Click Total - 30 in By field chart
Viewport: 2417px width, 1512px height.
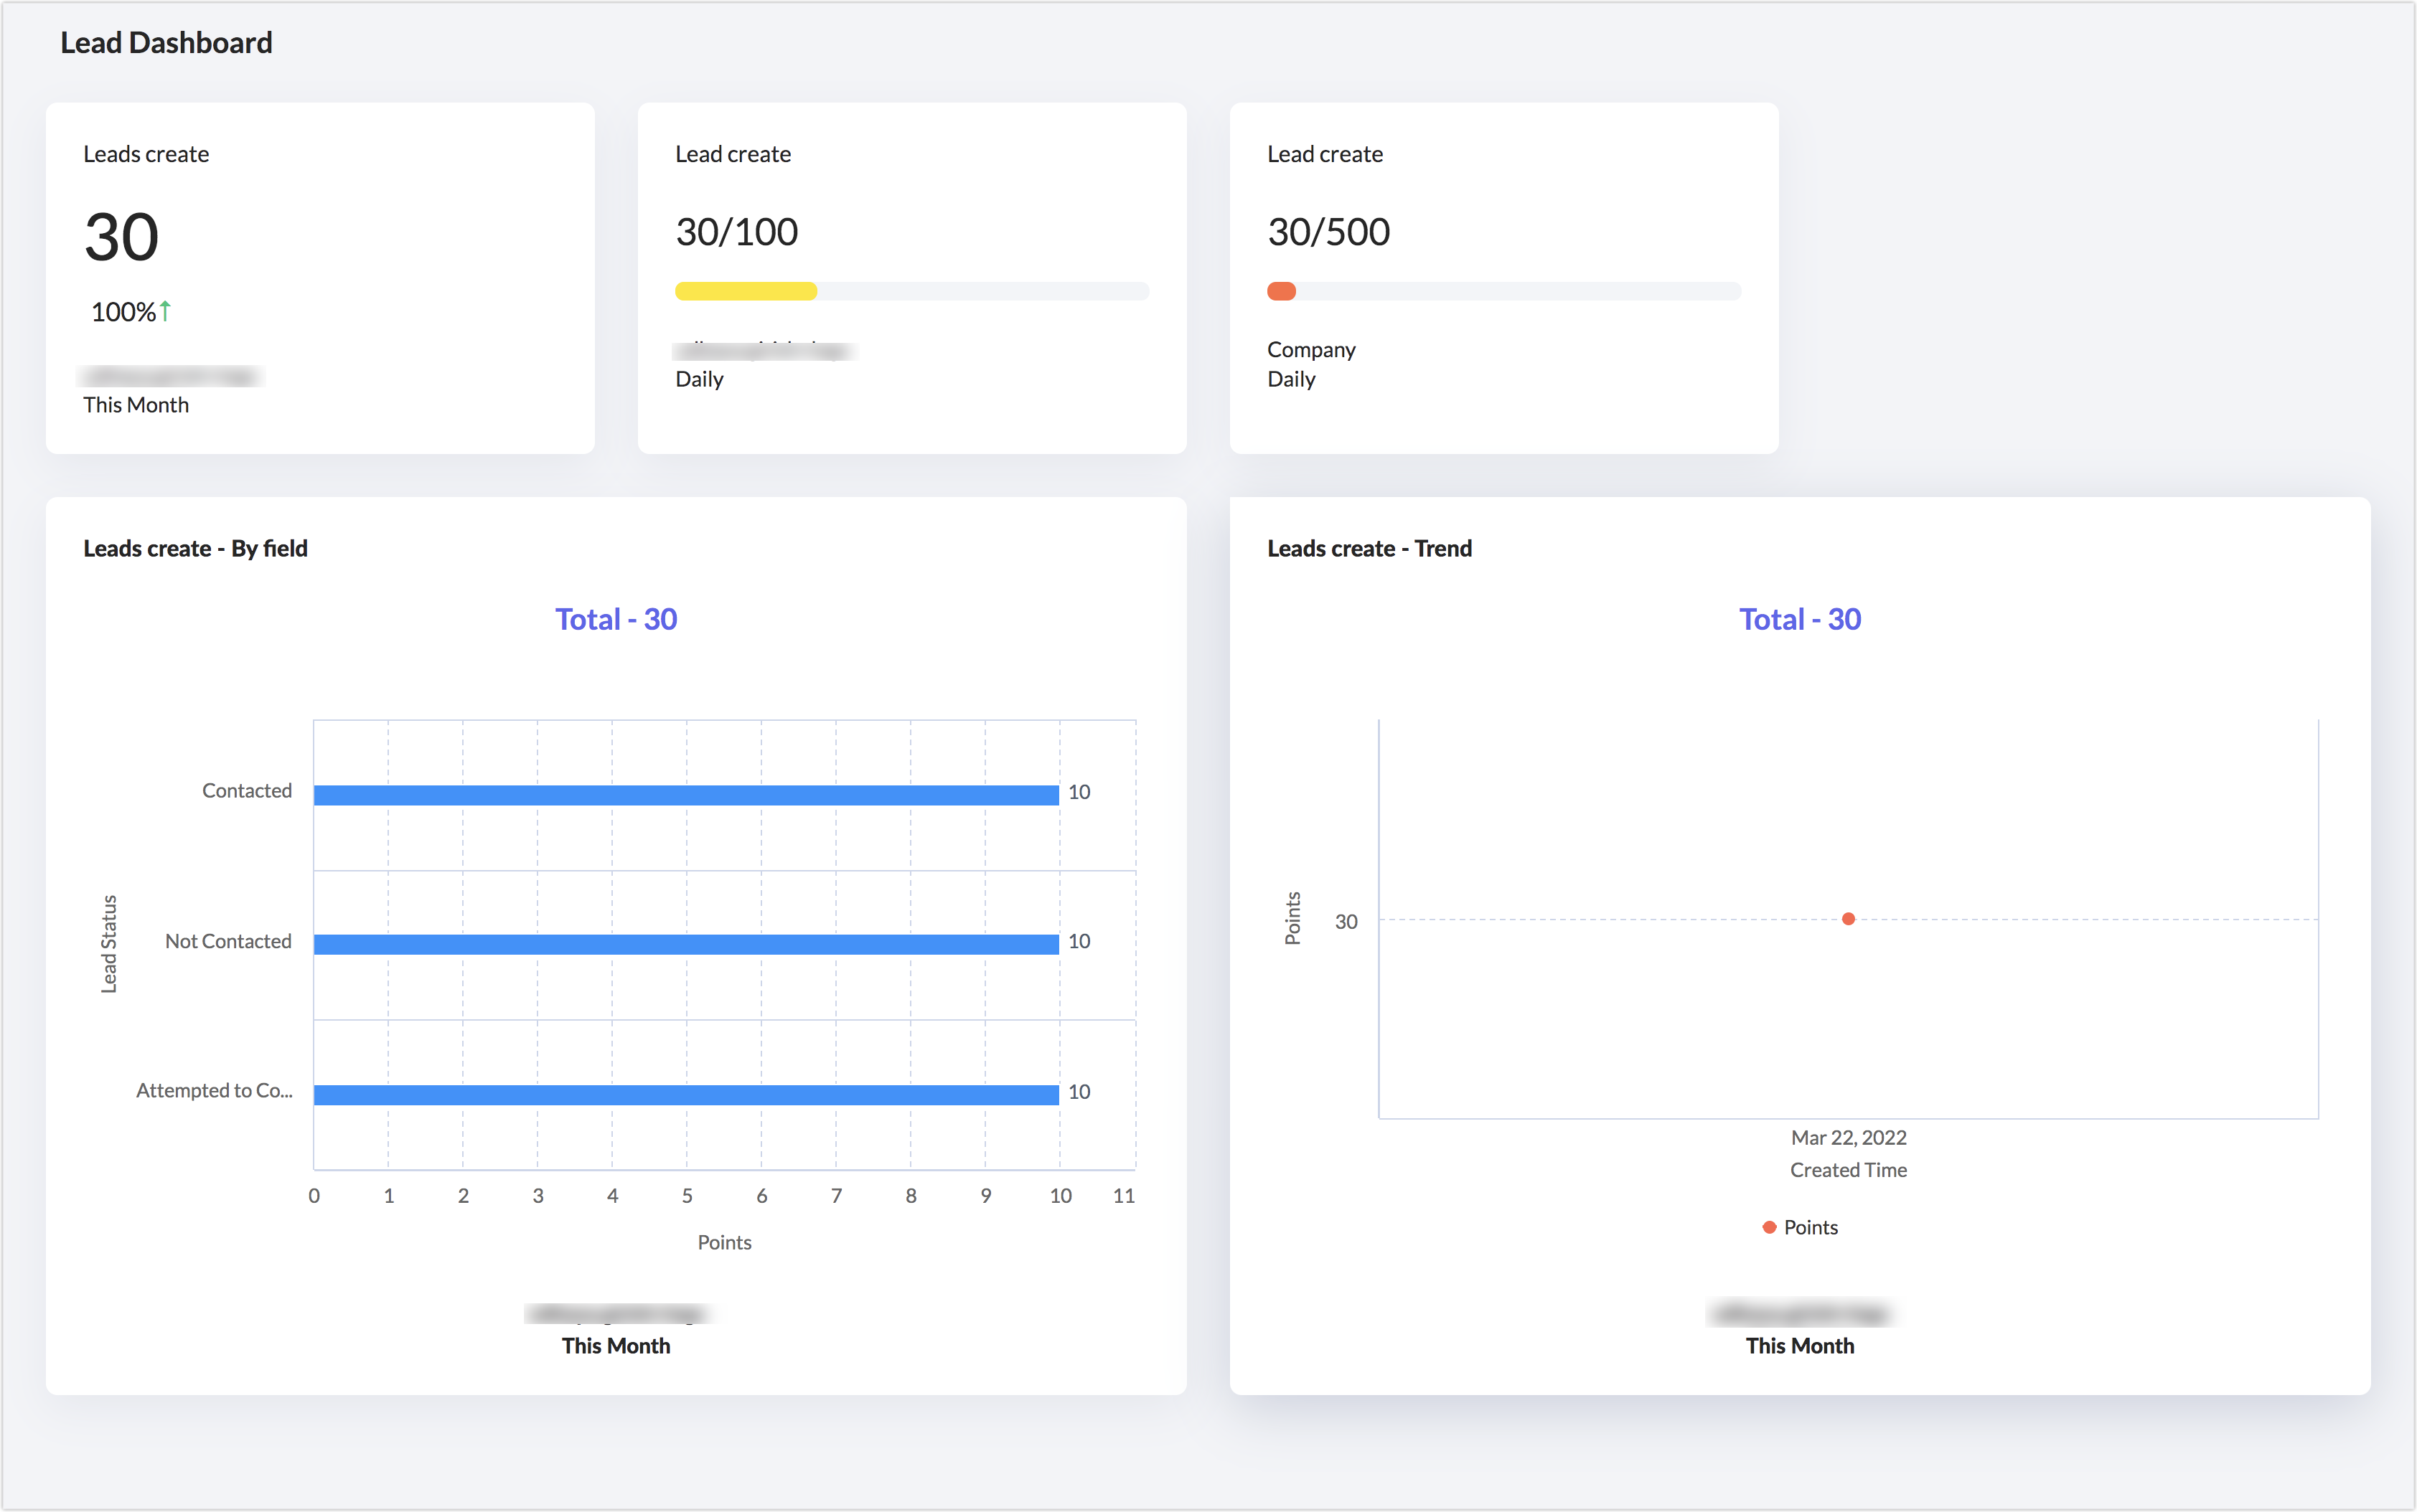click(615, 619)
